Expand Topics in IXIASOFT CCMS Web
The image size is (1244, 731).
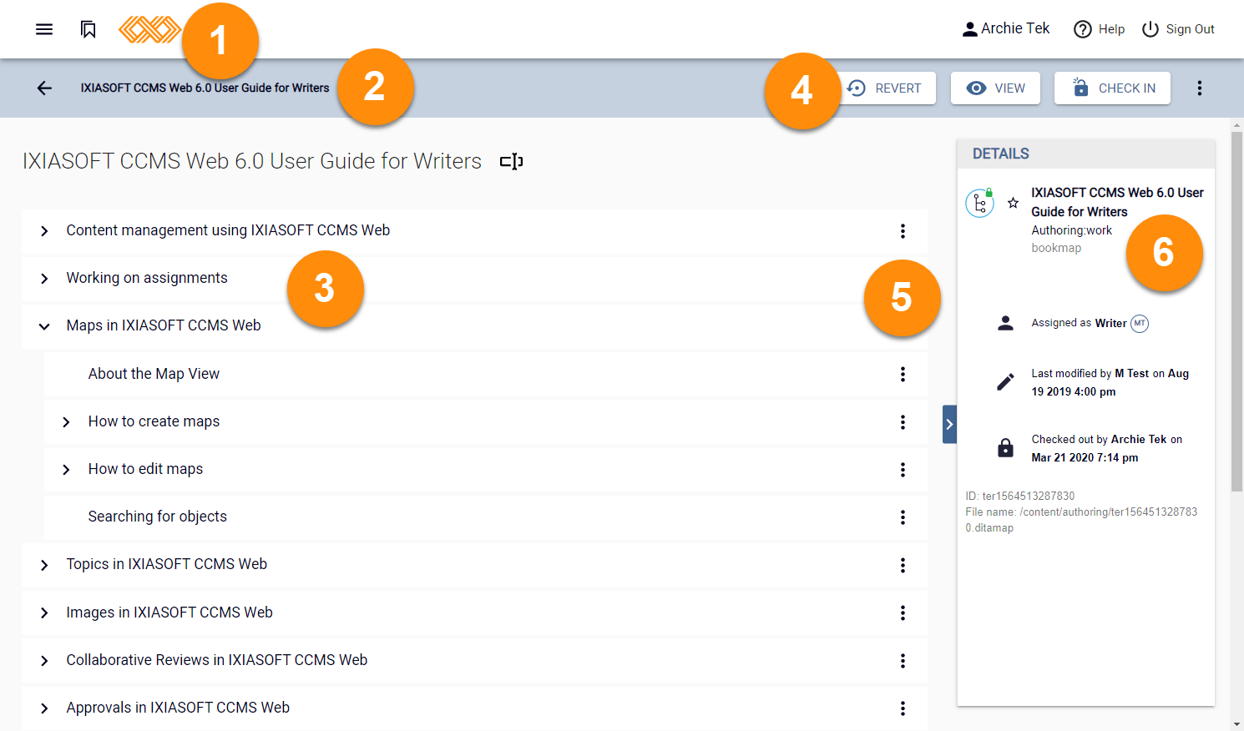(x=44, y=565)
